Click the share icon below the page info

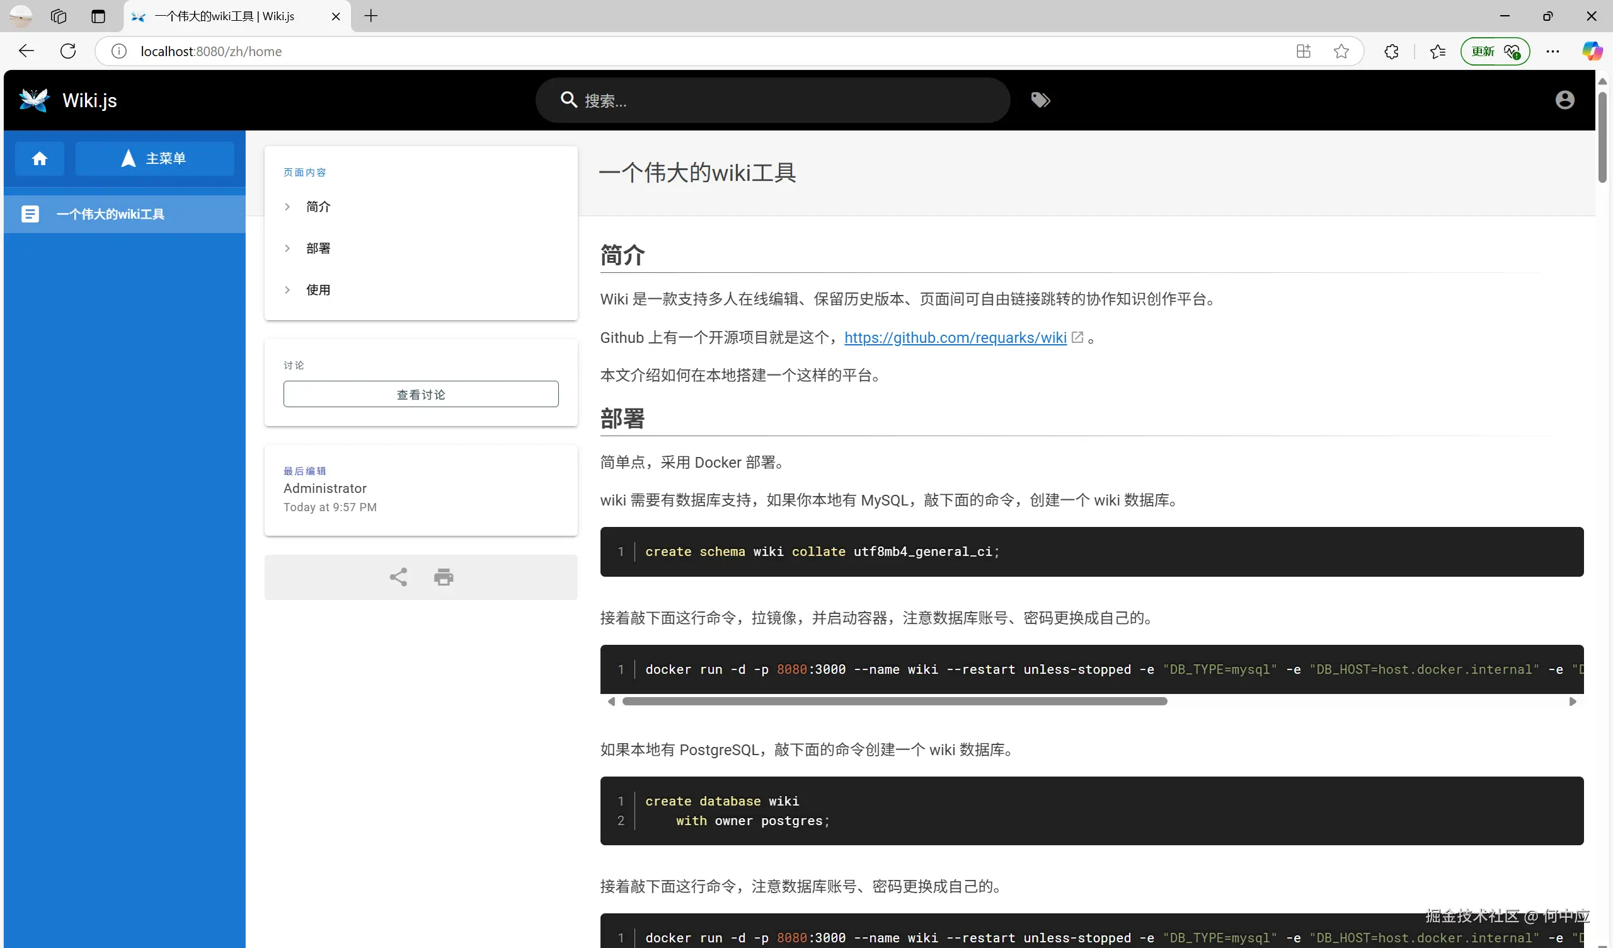click(x=398, y=577)
